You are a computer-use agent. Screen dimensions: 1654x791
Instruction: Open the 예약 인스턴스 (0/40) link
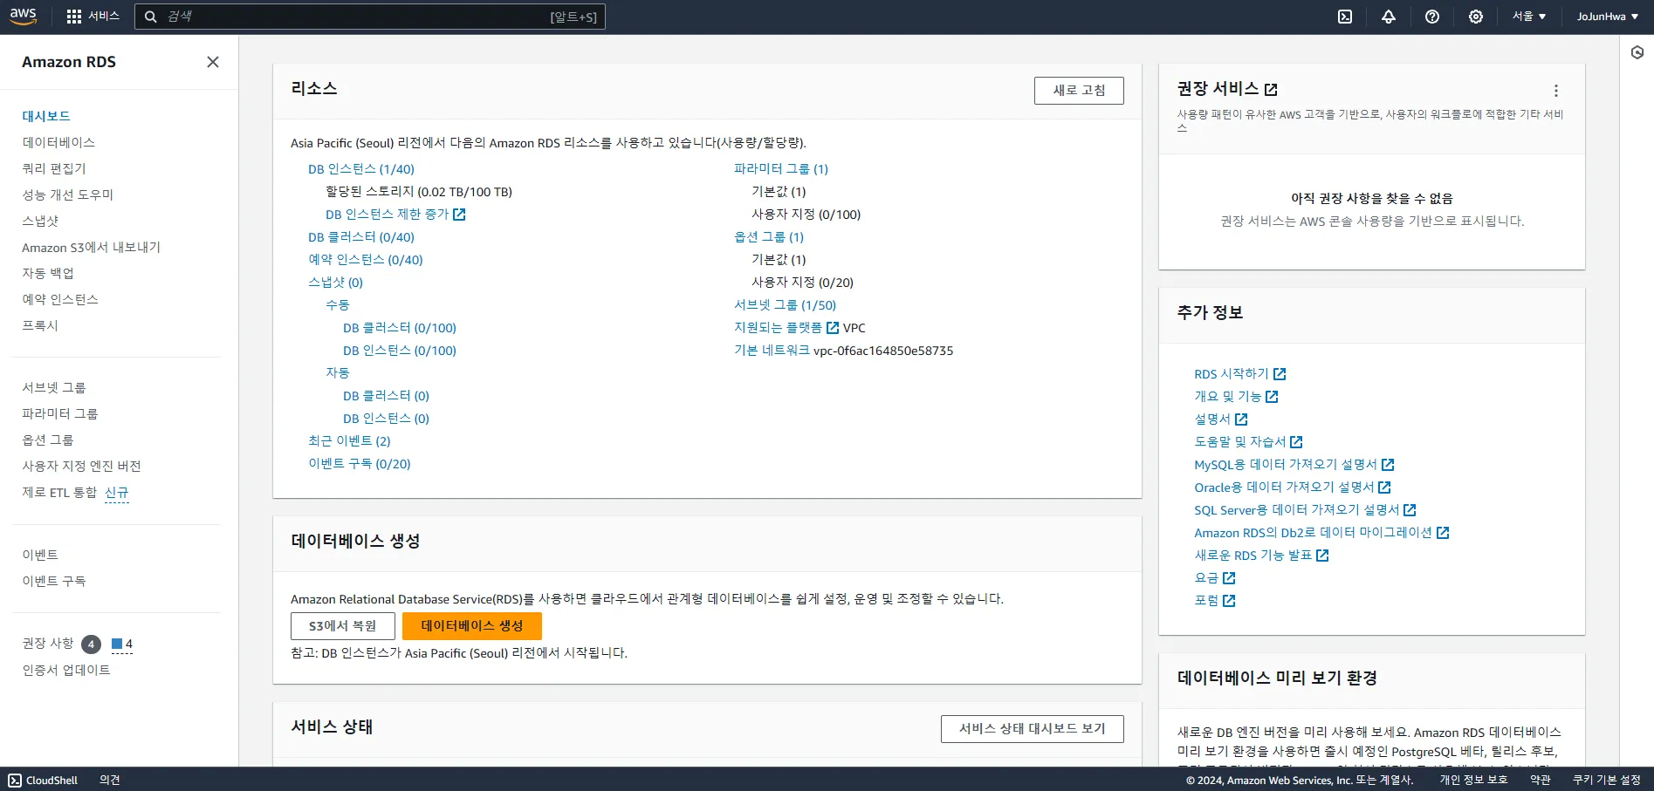(x=366, y=260)
